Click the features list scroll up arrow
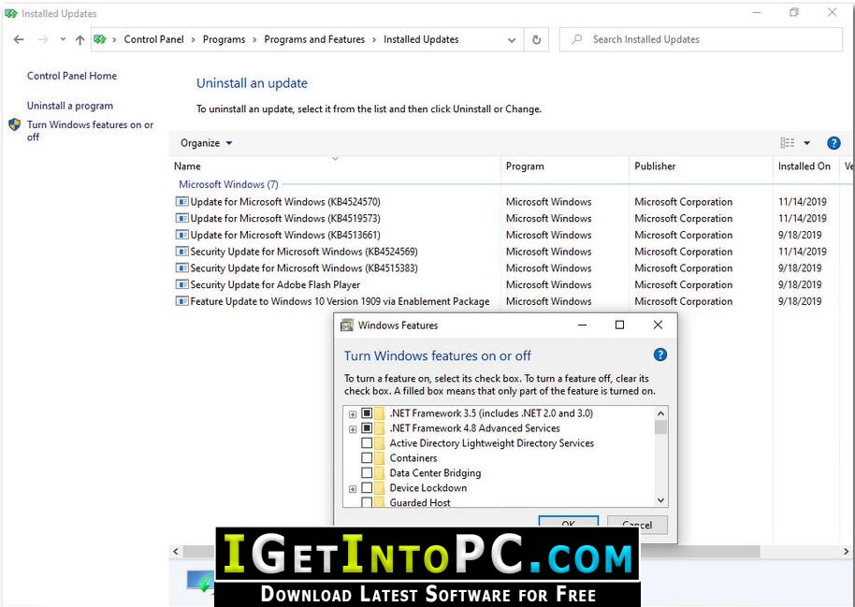The height and width of the screenshot is (607, 855). tap(660, 413)
